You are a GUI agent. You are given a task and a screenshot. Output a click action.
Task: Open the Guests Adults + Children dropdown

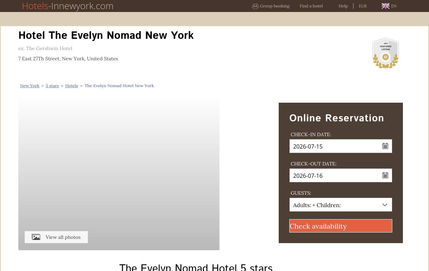[340, 205]
